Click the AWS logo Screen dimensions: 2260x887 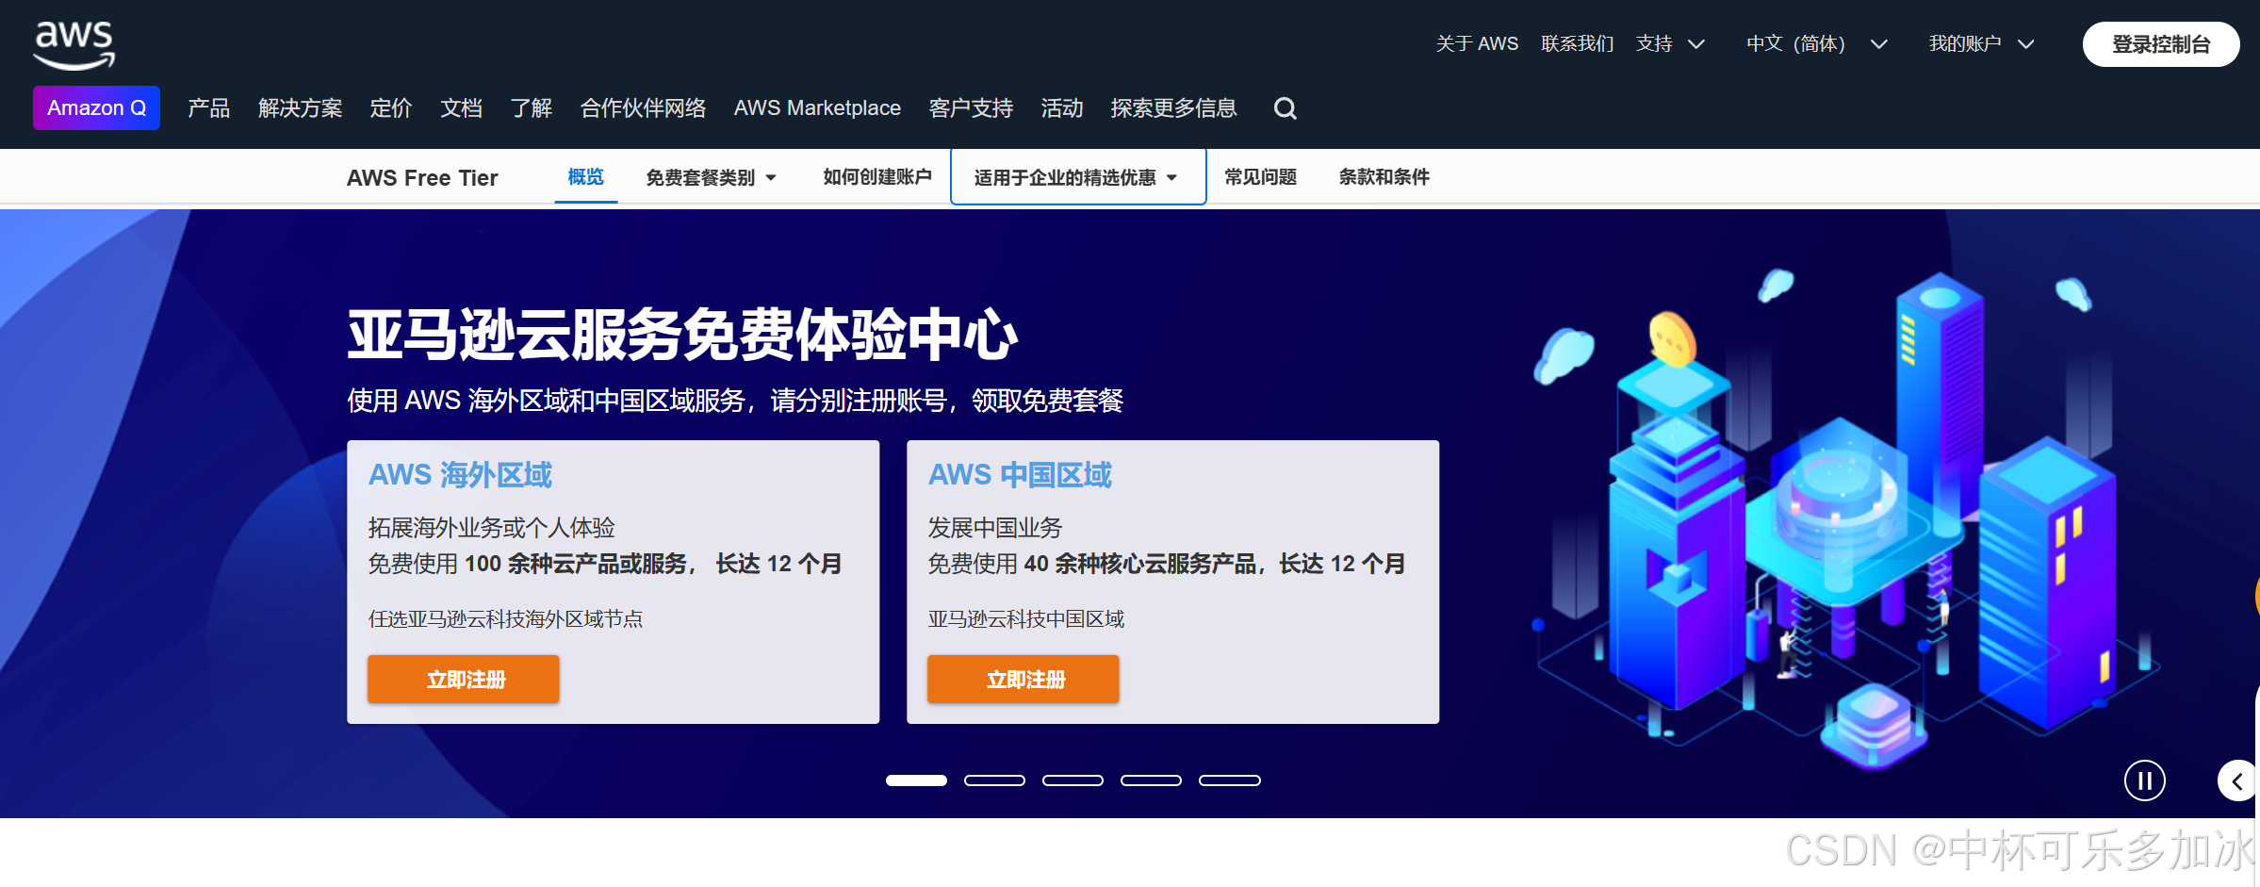74,44
